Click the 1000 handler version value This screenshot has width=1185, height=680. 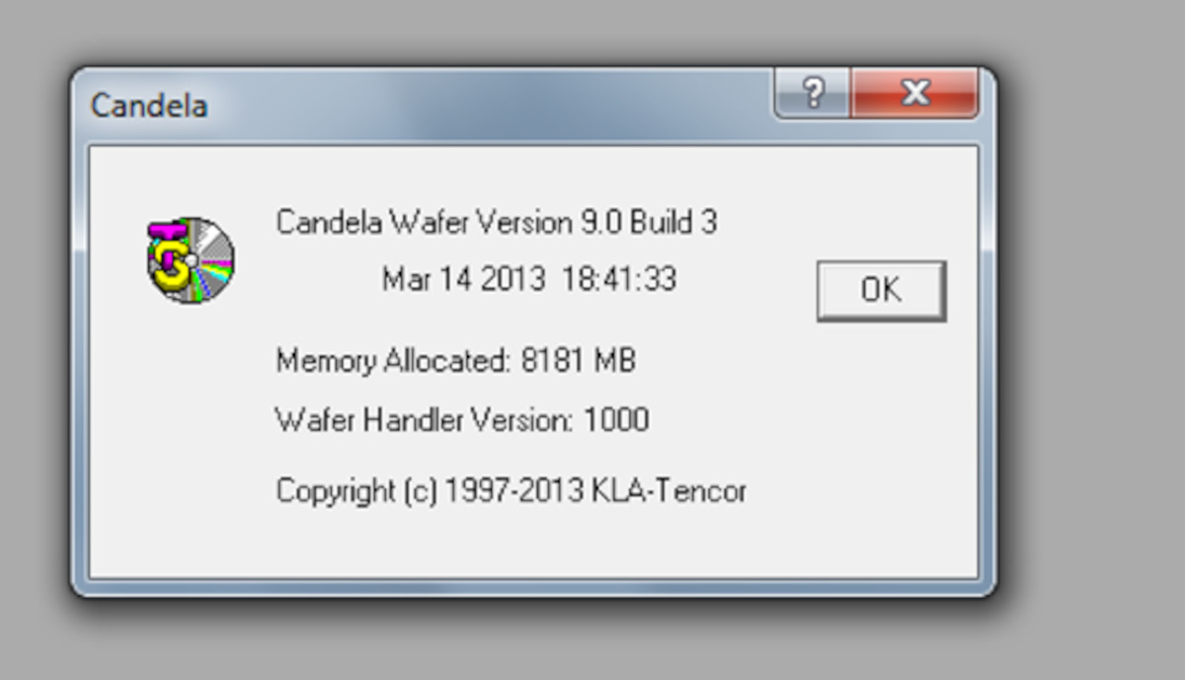(x=616, y=420)
